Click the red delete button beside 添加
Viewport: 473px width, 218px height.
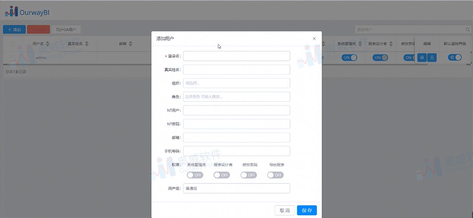click(x=38, y=29)
